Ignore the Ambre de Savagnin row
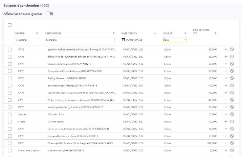 [x=232, y=100]
